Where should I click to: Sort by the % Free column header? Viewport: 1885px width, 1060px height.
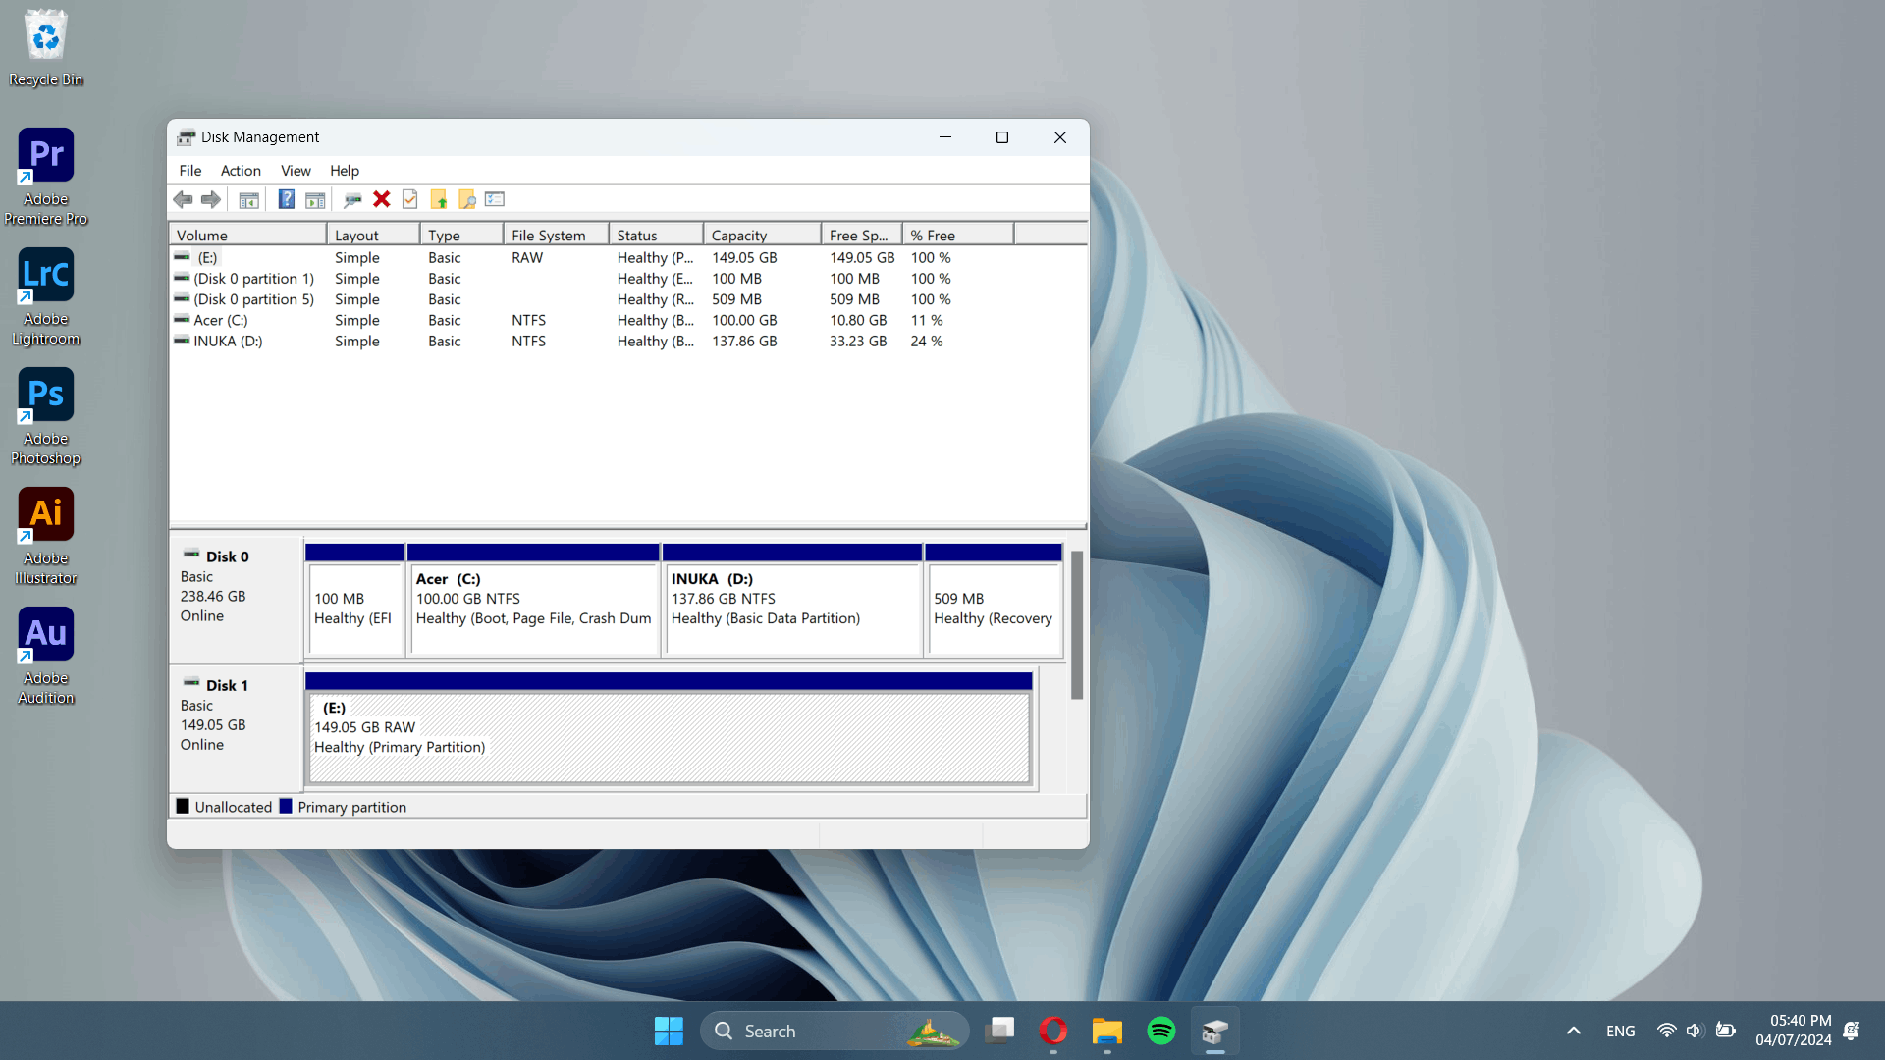point(957,236)
